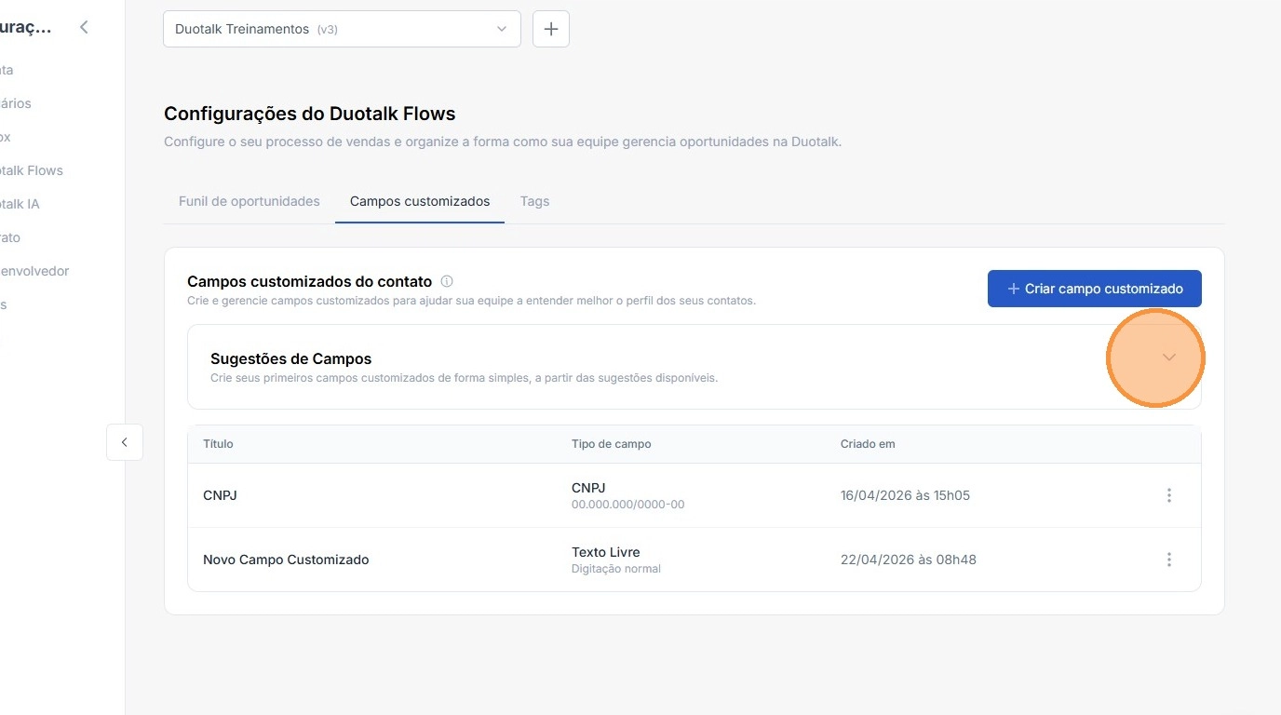Open Duotalk Flows in the sidebar
The width and height of the screenshot is (1281, 715).
pos(32,170)
